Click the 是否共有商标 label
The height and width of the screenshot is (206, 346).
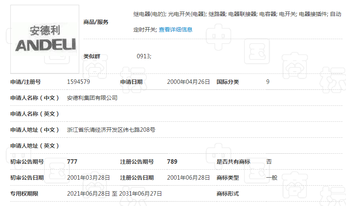tap(233, 162)
